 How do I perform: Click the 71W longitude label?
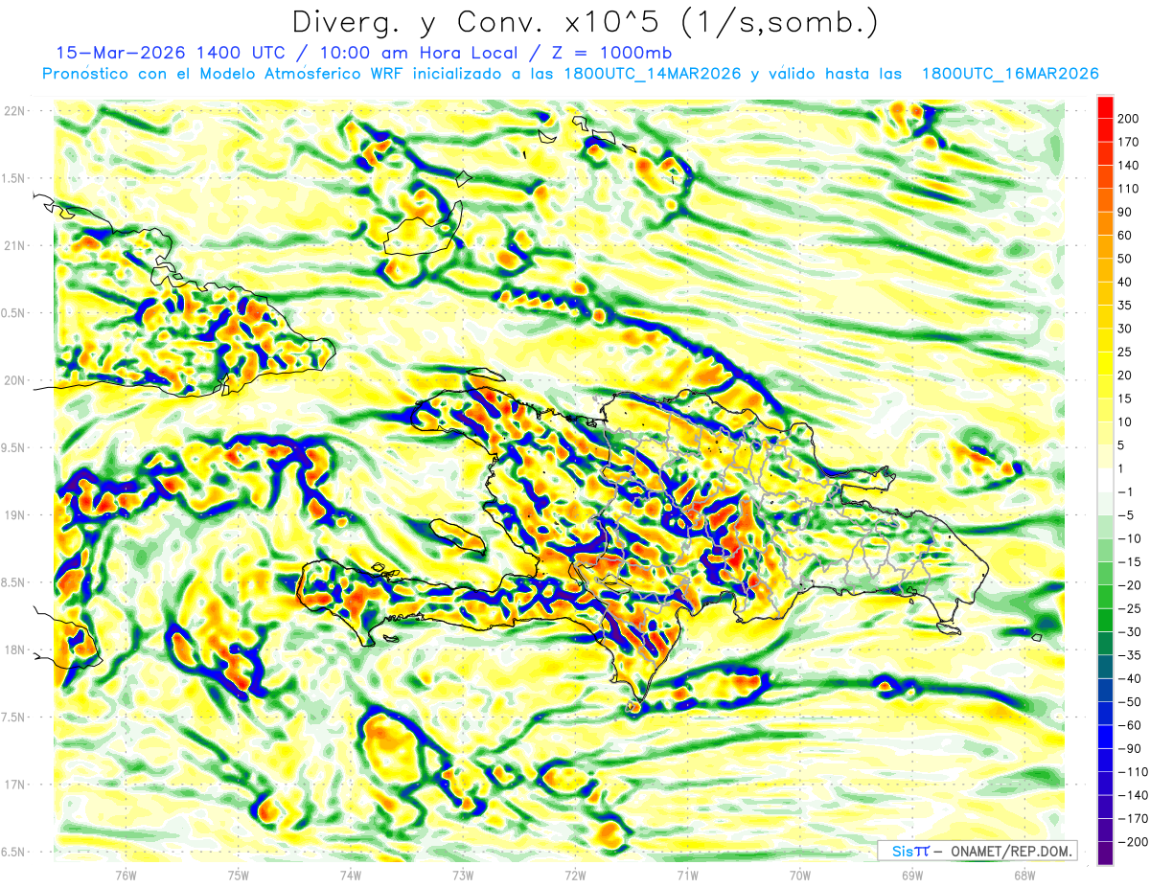pyautogui.click(x=687, y=875)
